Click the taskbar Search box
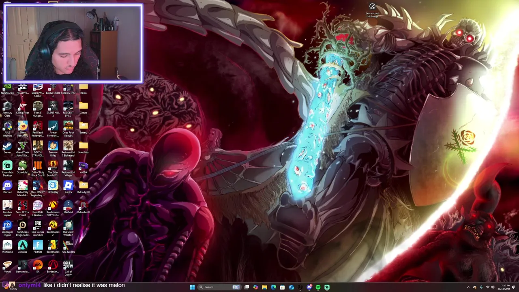 click(x=219, y=287)
